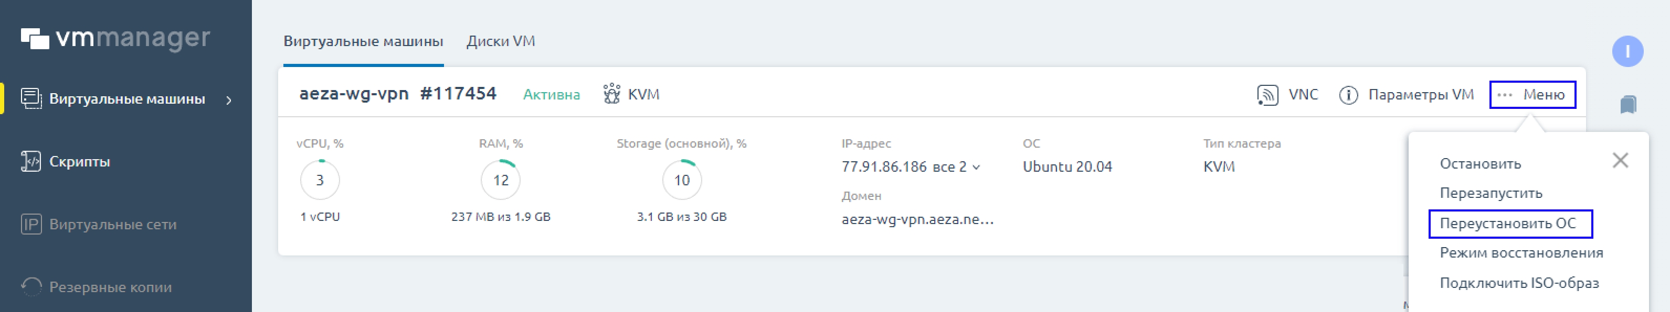This screenshot has height=312, width=1670.
Task: Click the KVM cluster type icon
Action: (x=611, y=95)
